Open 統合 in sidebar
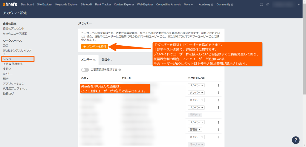The height and width of the screenshot is (147, 306). coord(6,79)
